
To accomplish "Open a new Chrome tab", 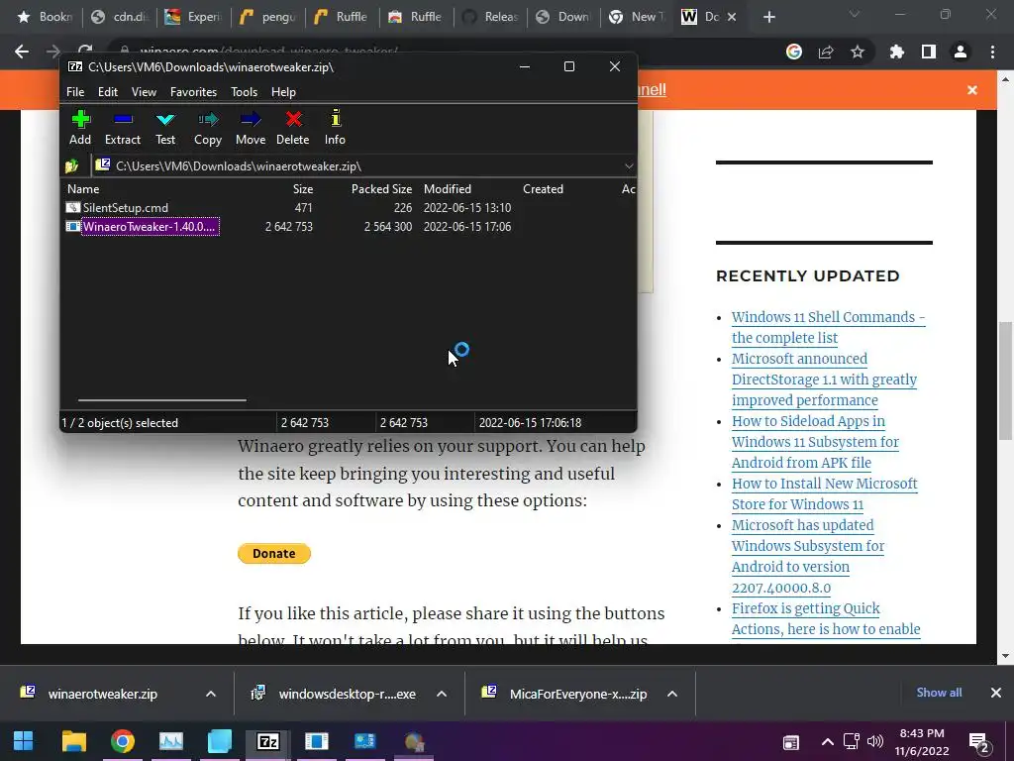I will [x=768, y=17].
